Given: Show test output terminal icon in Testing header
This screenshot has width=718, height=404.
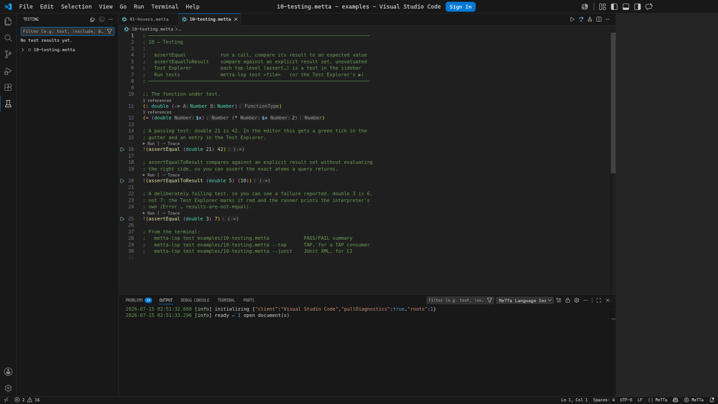Looking at the screenshot, I should point(102,19).
